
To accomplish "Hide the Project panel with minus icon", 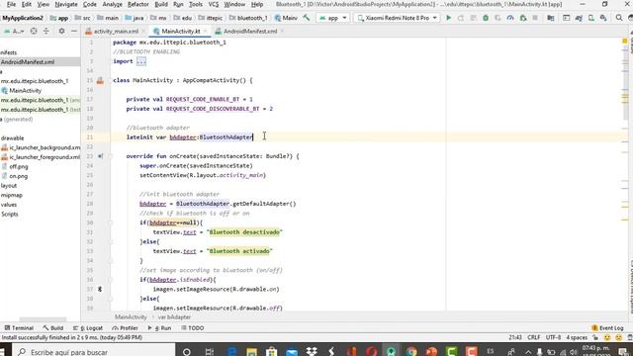I will pyautogui.click(x=74, y=31).
